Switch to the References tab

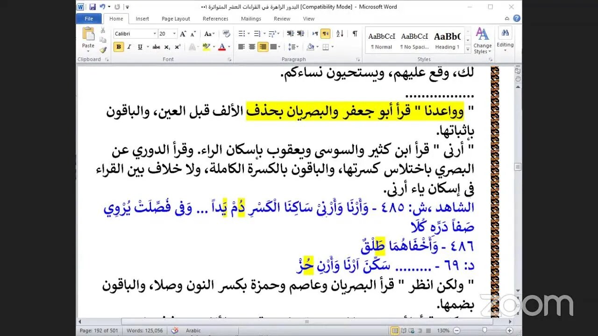tap(215, 19)
